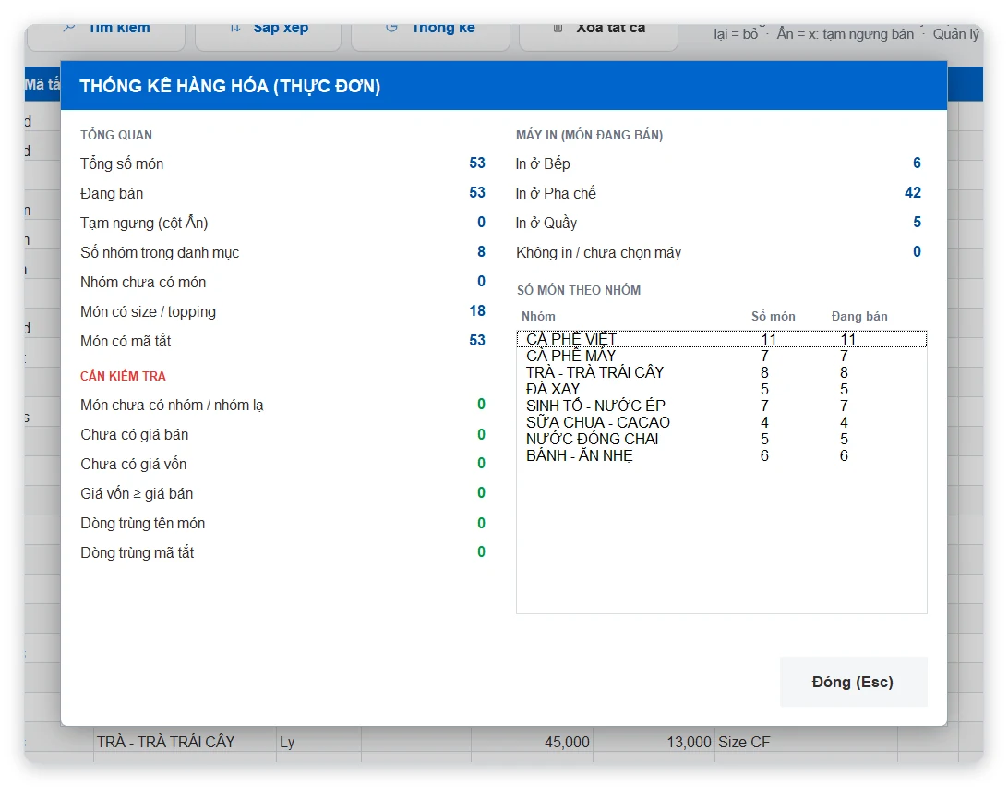Screen dimensions: 1008x787
Task: Click the Món chưa có nhóm / nhóm lạ label
Action: click(x=172, y=405)
